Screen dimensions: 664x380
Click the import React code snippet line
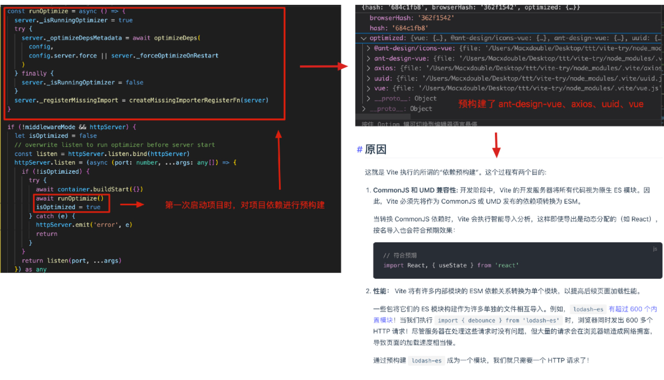click(x=451, y=265)
